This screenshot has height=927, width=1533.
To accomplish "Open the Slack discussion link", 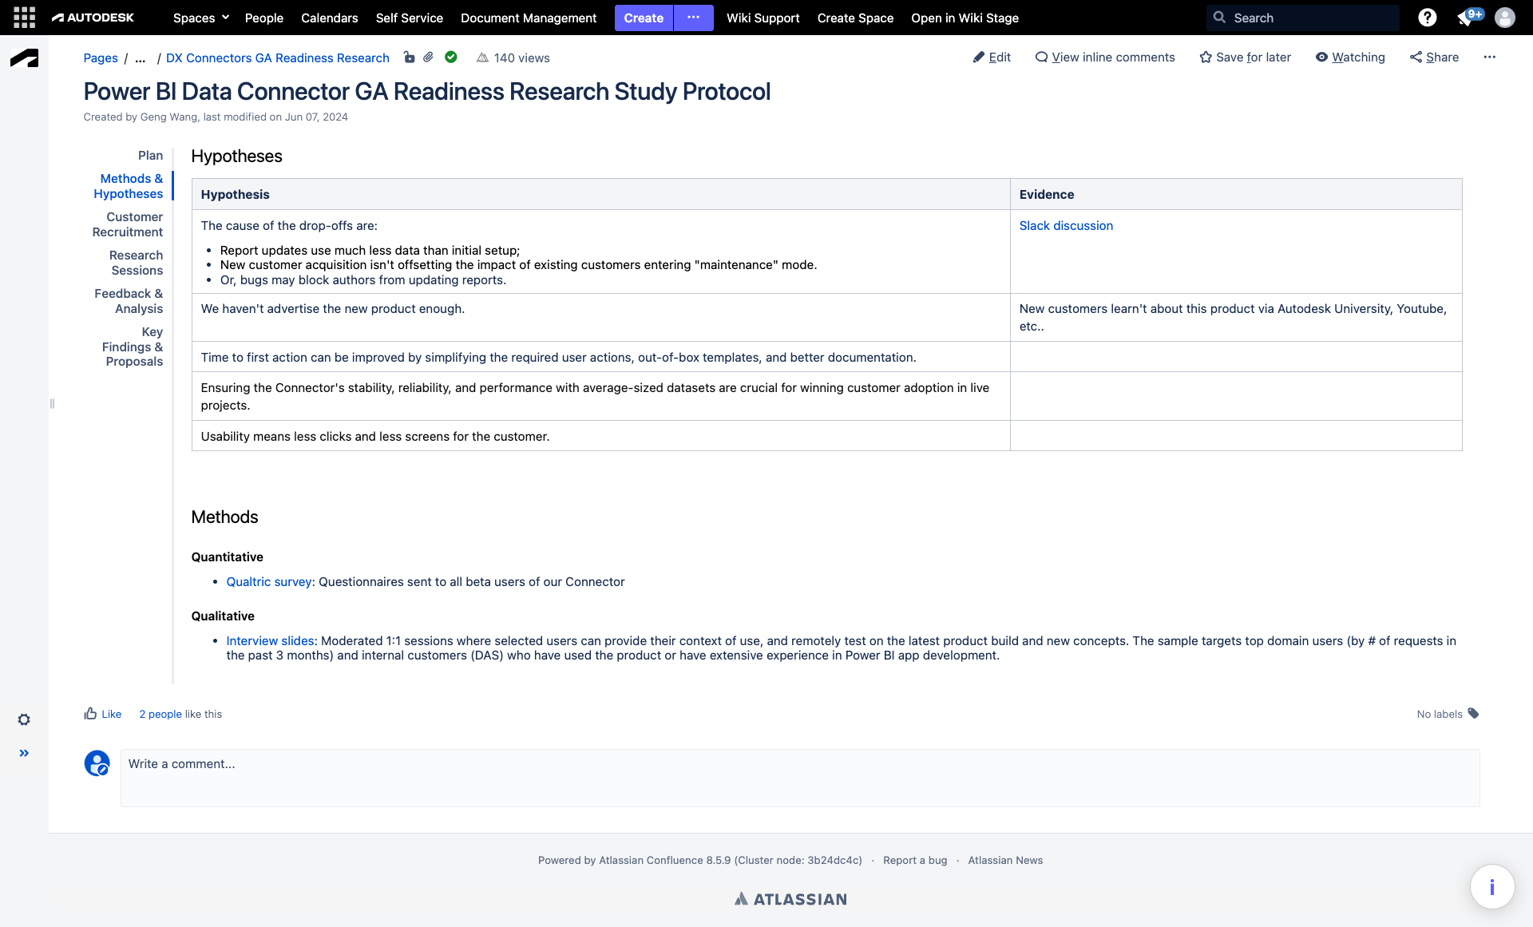I will coord(1066,226).
